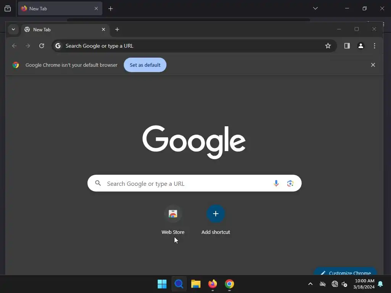Click the magnifier icon in Google search box
The height and width of the screenshot is (293, 391).
98,183
